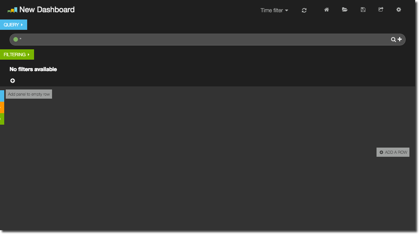The image size is (419, 234).
Task: Click the green query color dot
Action: click(16, 39)
